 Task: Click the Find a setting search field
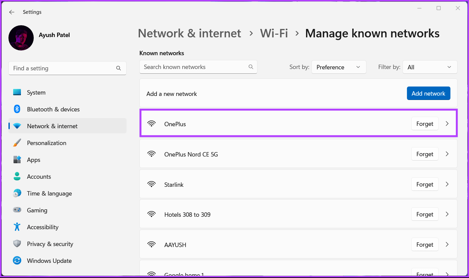tap(67, 68)
